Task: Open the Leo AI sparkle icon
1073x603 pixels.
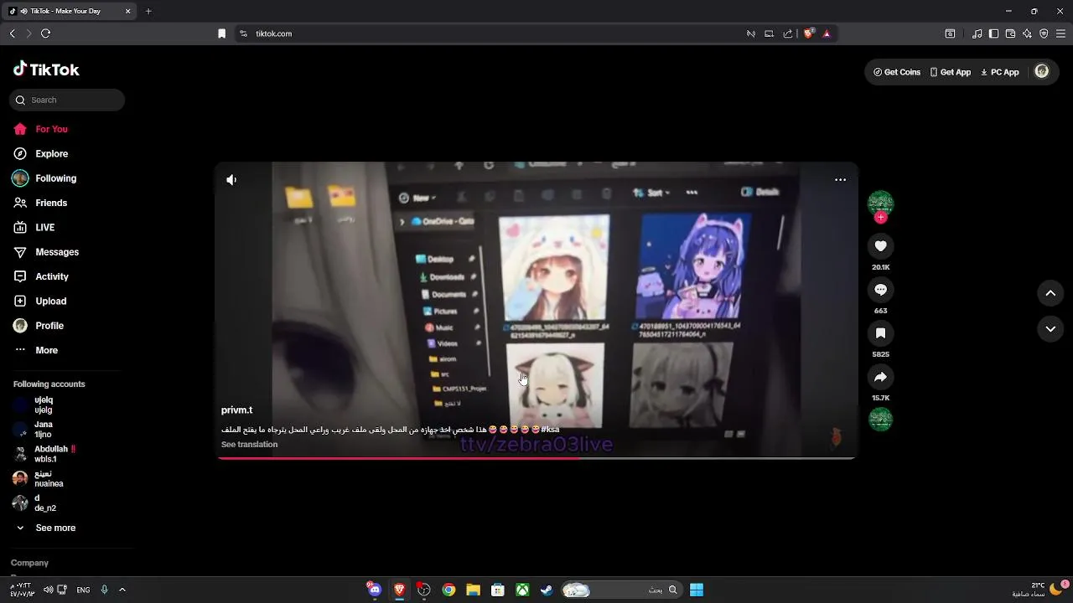Action: [x=1027, y=33]
